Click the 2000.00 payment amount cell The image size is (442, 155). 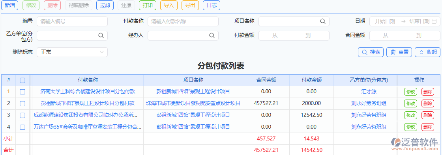[311, 103]
